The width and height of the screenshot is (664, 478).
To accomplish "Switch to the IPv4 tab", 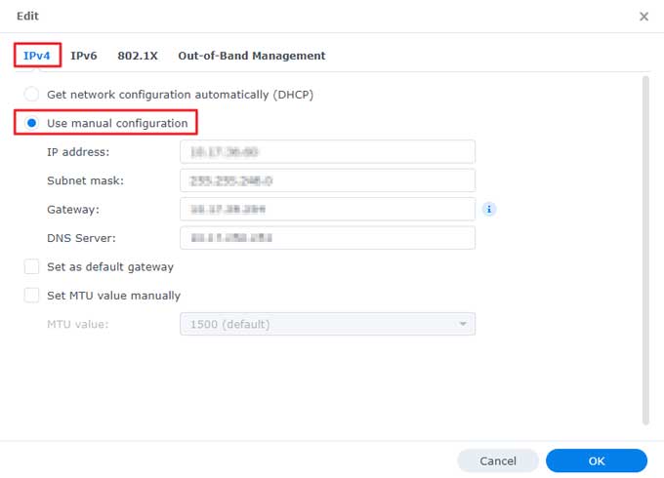I will 37,56.
